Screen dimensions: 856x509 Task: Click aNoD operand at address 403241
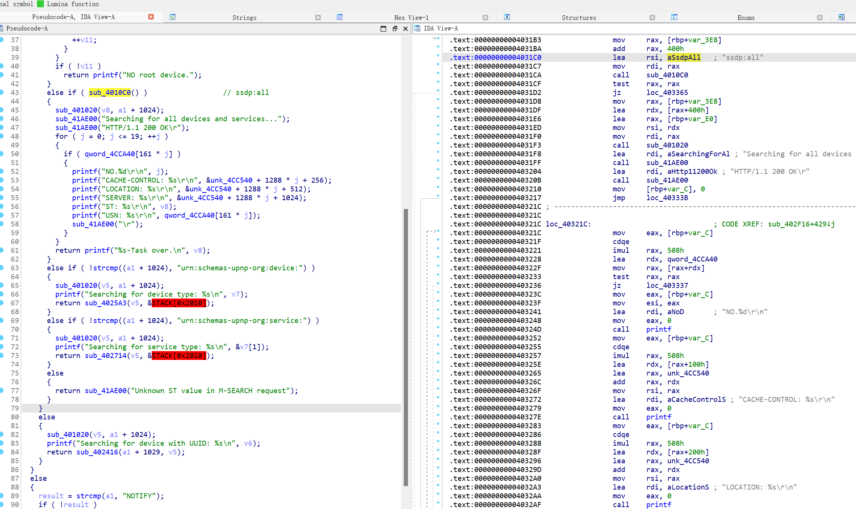point(675,312)
